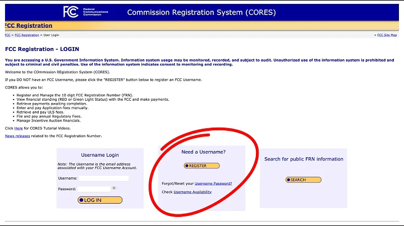Go to FCC breadcrumb link
Image resolution: width=404 pixels, height=226 pixels.
tap(7, 35)
